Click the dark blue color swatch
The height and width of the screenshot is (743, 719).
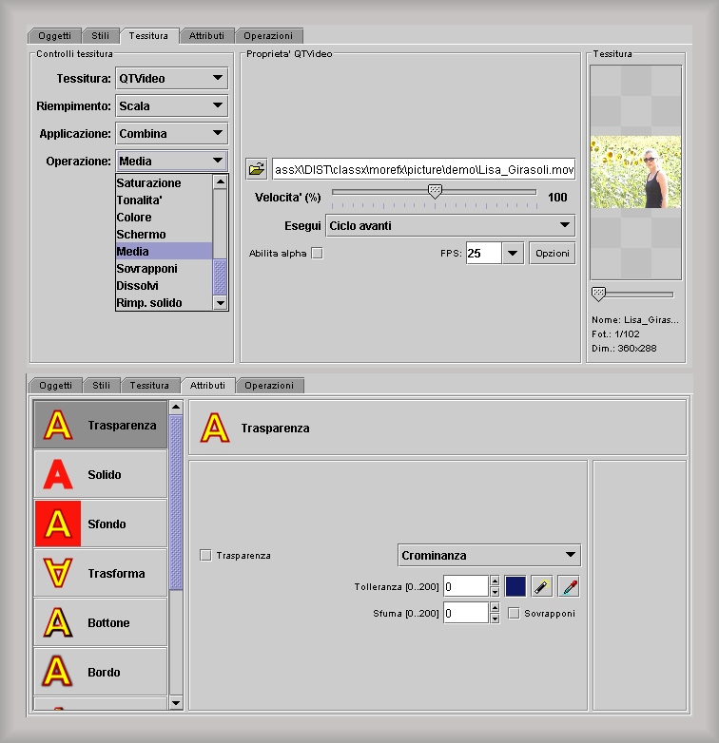[515, 586]
